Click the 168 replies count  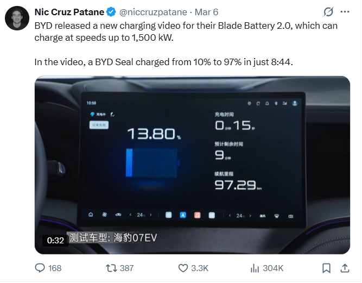[x=55, y=268]
